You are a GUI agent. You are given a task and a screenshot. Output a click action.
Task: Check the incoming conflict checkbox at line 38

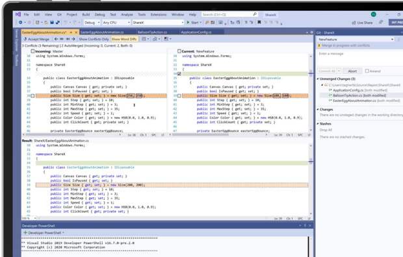click(x=32, y=96)
